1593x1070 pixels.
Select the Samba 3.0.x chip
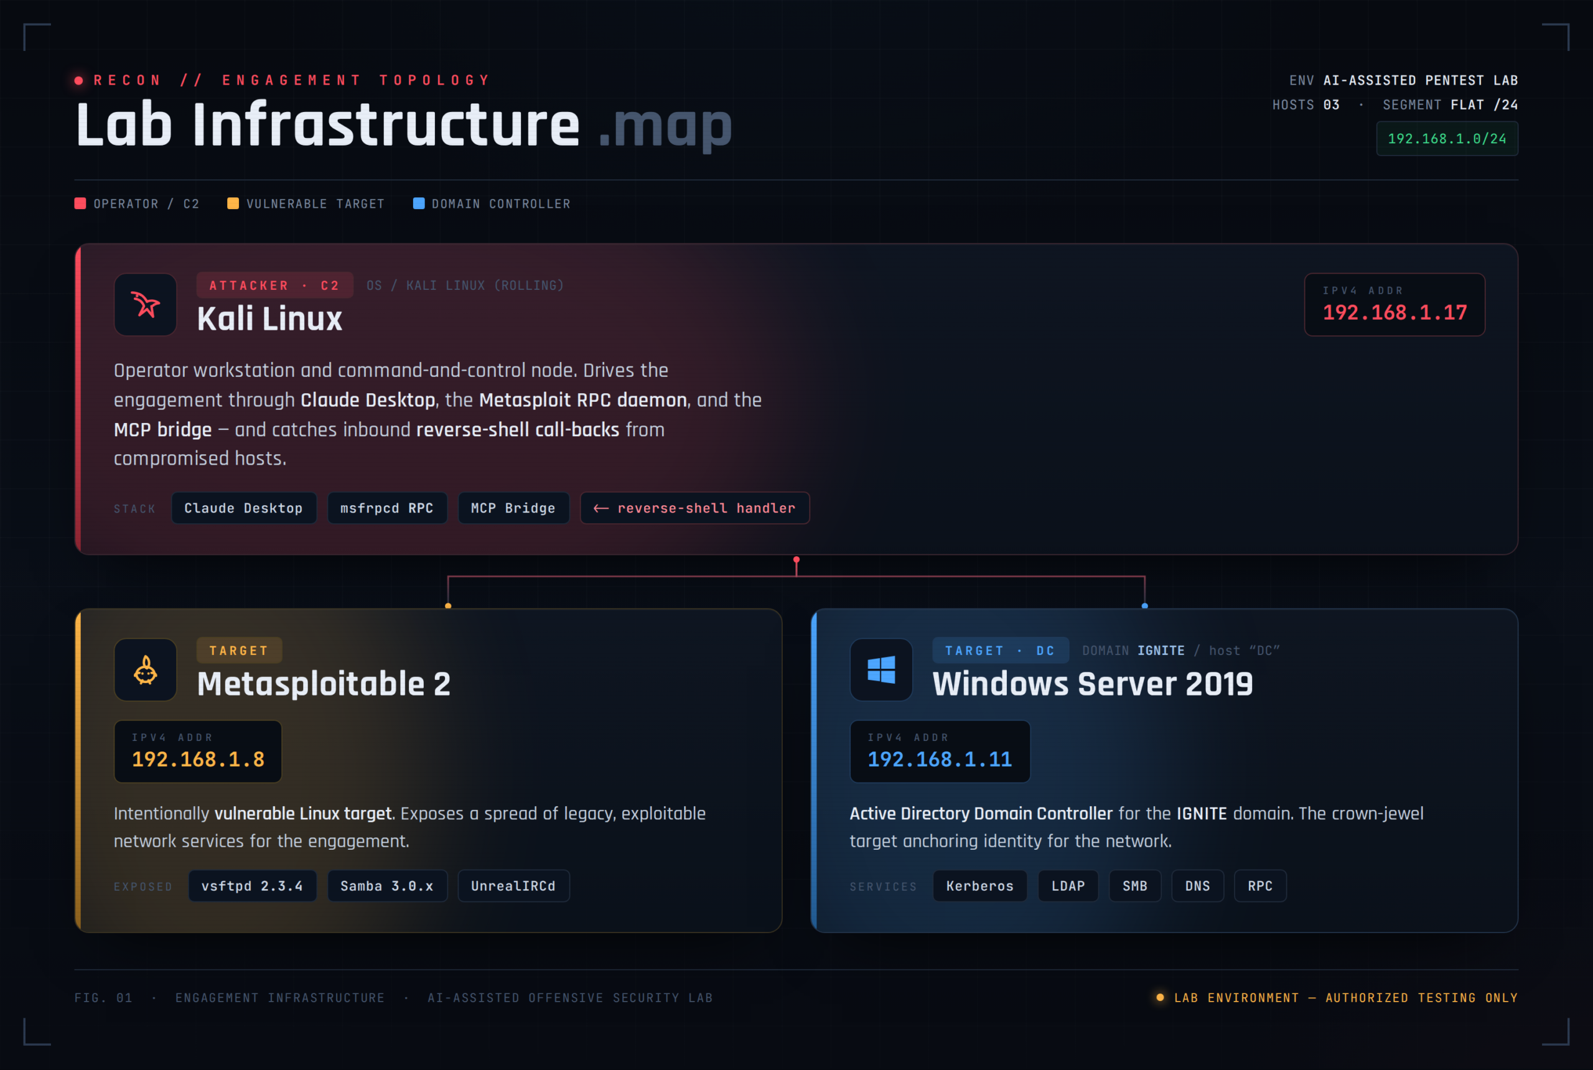point(387,886)
